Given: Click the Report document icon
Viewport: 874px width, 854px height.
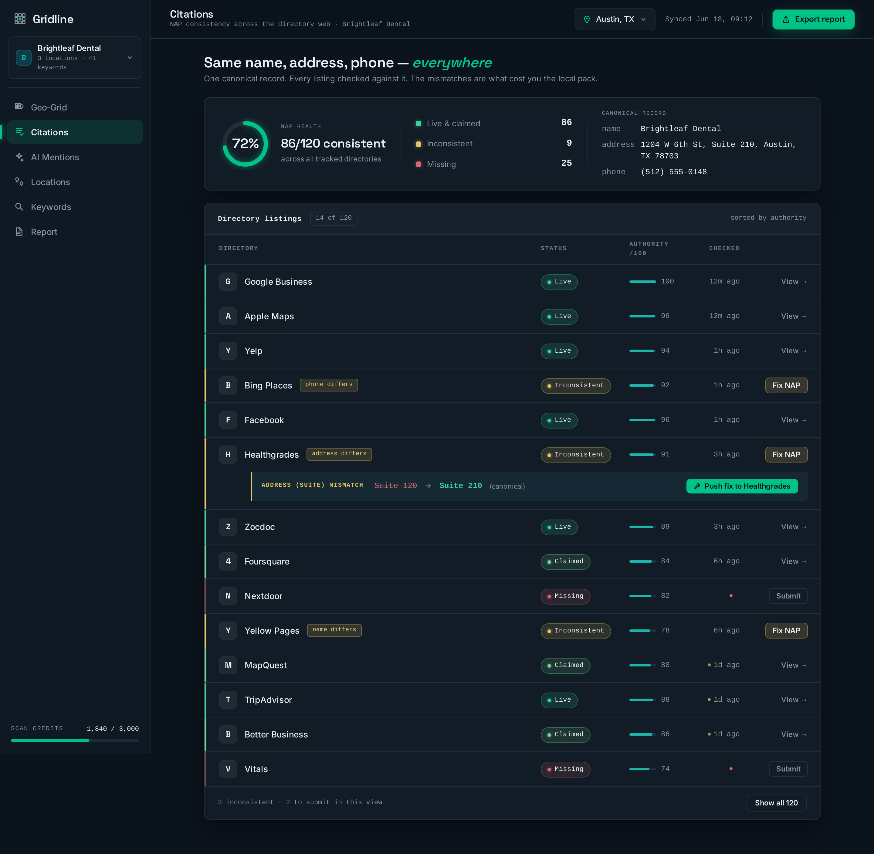Looking at the screenshot, I should pos(19,232).
